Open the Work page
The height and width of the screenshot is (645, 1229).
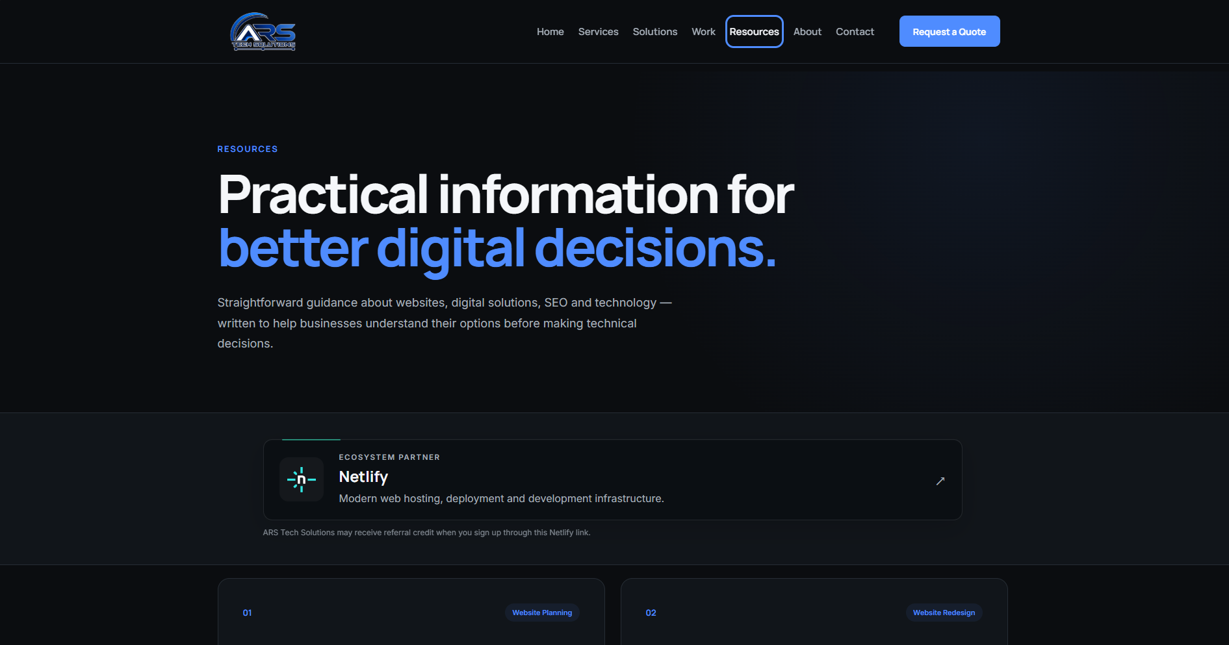[x=703, y=32]
